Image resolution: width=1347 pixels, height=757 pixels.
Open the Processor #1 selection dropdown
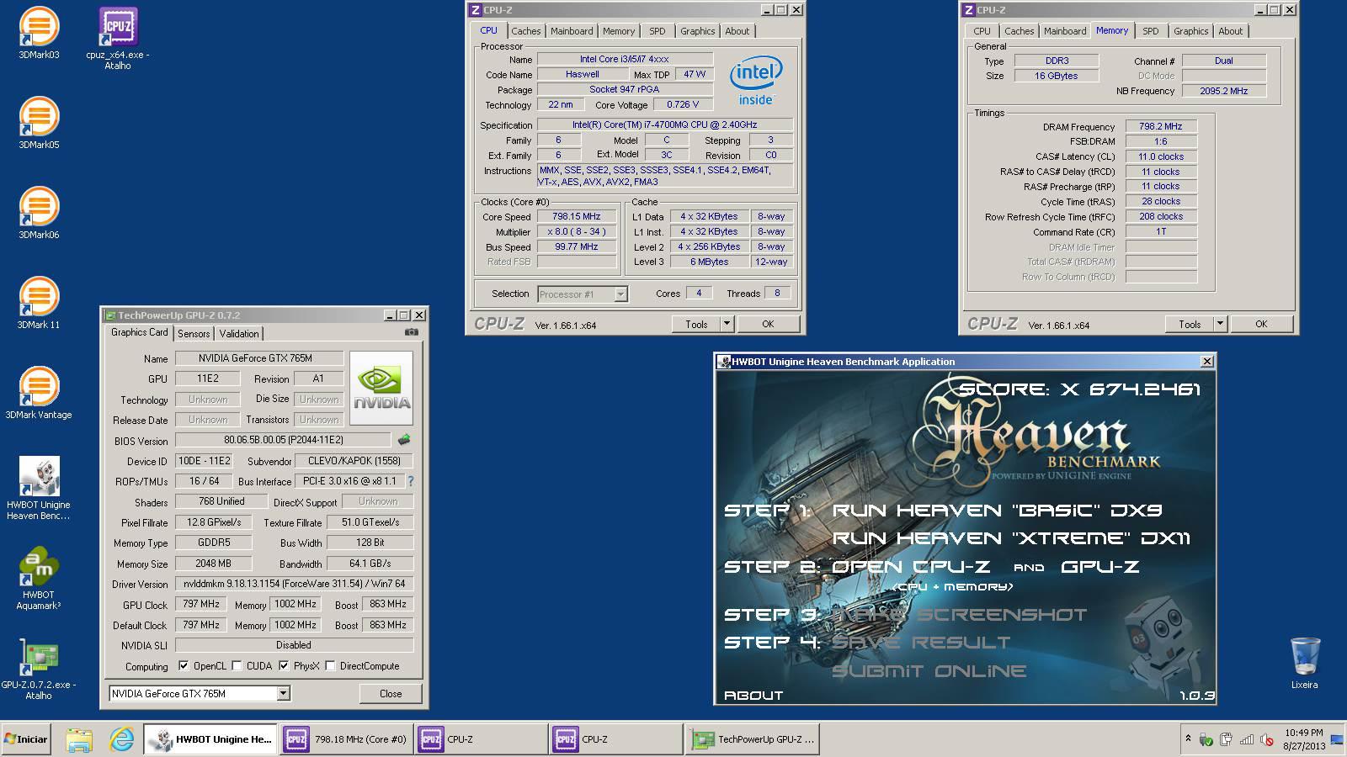pyautogui.click(x=620, y=294)
